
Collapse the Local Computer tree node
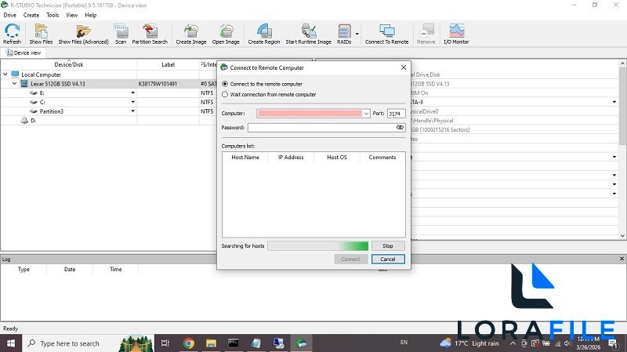(5, 74)
